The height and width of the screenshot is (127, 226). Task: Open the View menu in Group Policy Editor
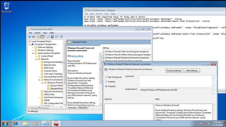(x=45, y=33)
